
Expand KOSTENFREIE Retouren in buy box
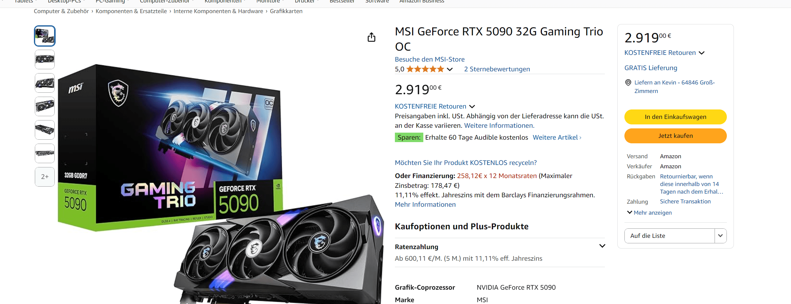(702, 53)
